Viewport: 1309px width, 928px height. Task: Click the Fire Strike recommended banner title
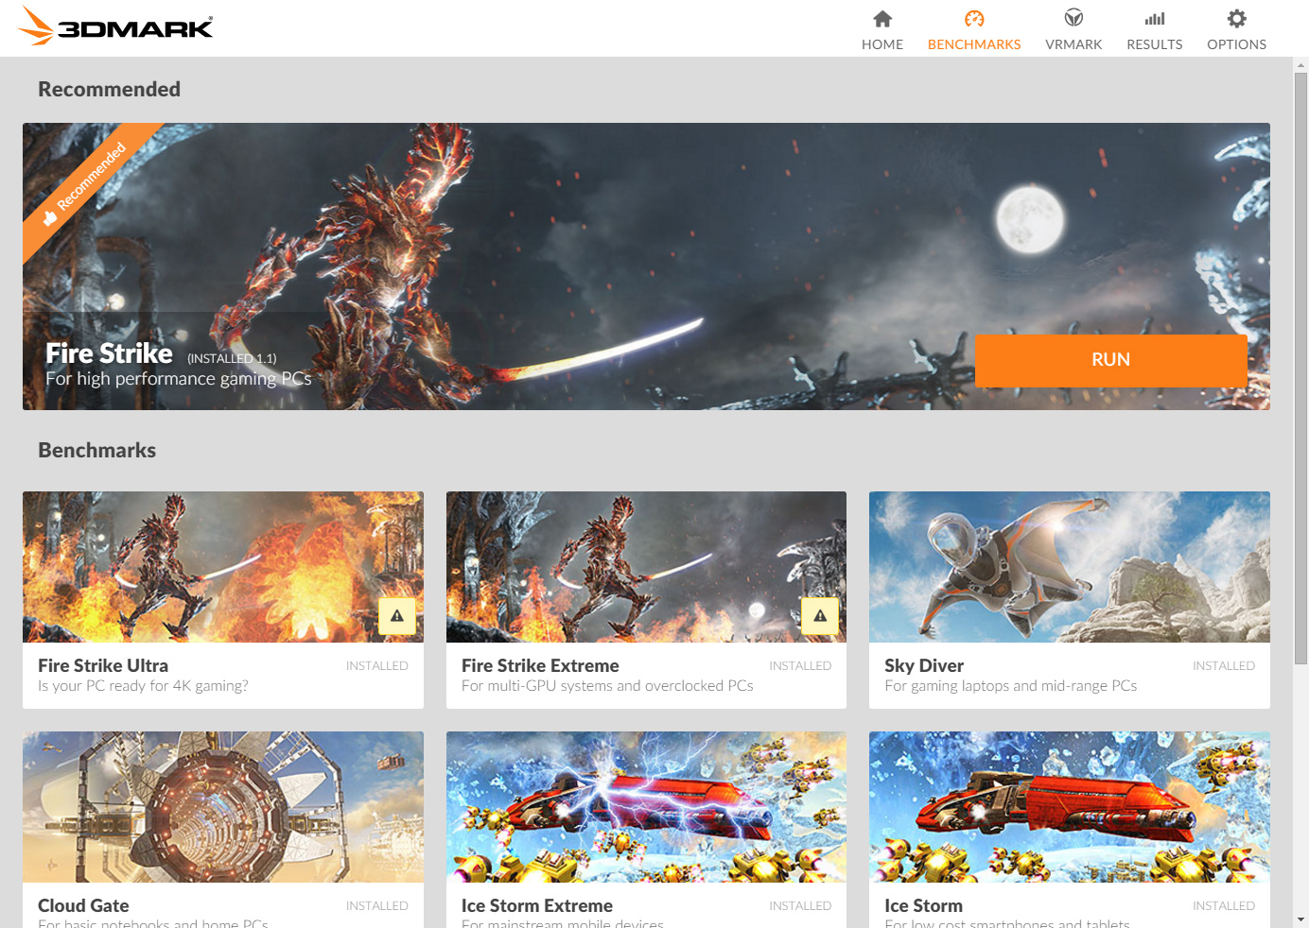pos(109,353)
